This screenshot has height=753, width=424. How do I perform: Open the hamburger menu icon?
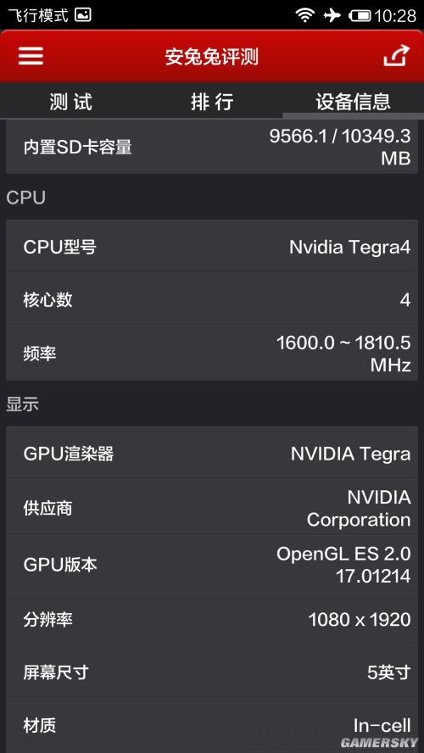click(31, 56)
